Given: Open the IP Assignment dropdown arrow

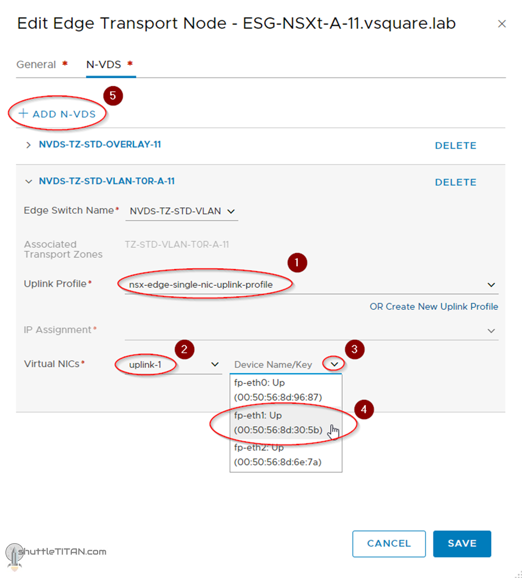Looking at the screenshot, I should [491, 331].
